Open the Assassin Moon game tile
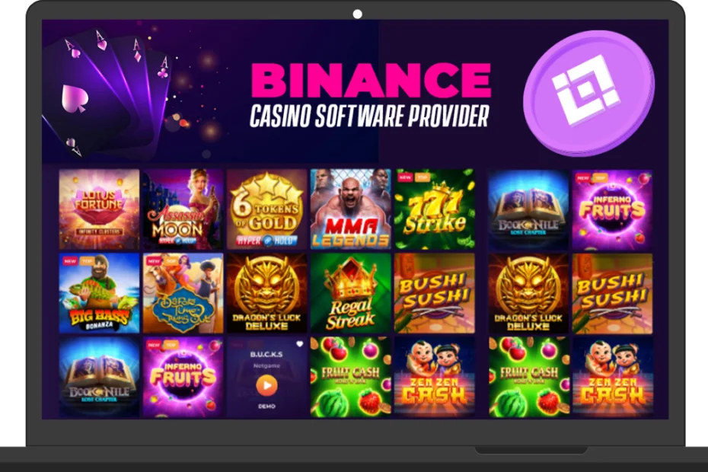This screenshot has width=708, height=472. point(183,209)
